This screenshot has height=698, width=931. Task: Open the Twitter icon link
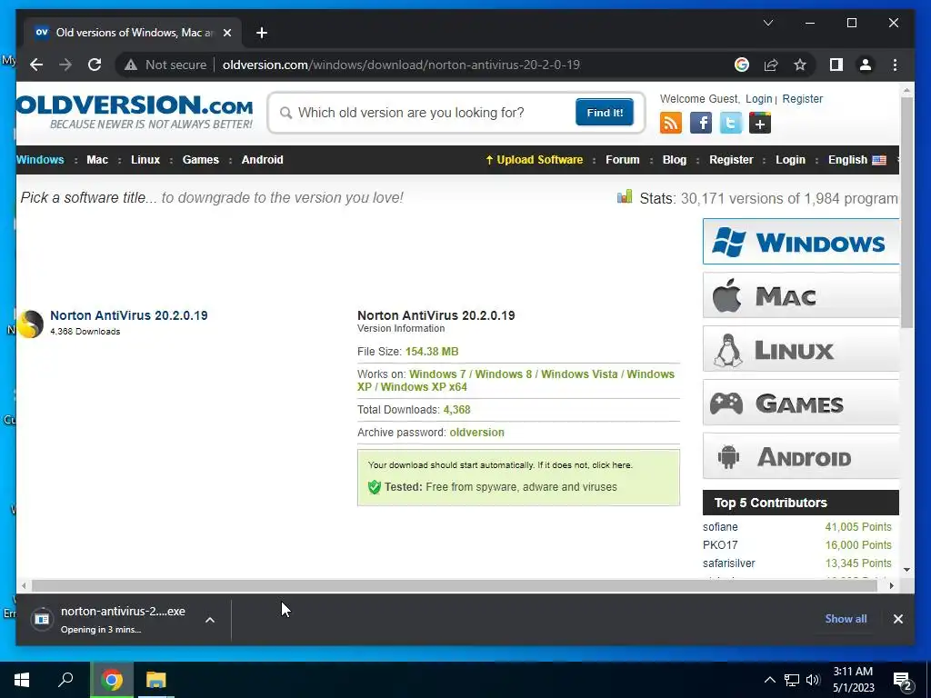730,124
